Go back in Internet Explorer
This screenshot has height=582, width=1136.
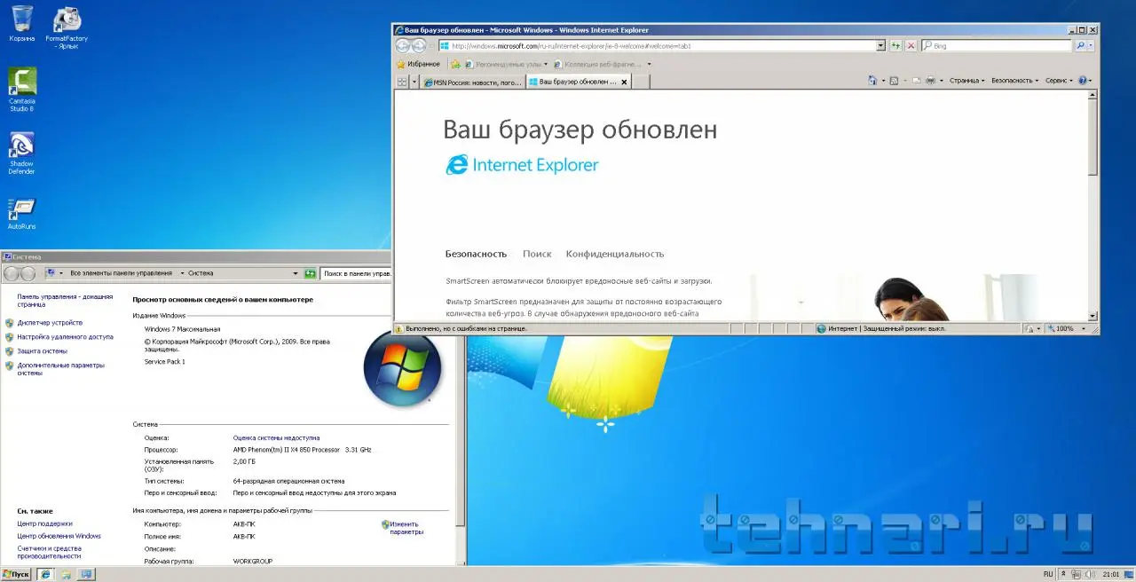pos(403,45)
